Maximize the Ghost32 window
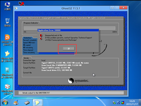141x106 pixels. click(117, 8)
